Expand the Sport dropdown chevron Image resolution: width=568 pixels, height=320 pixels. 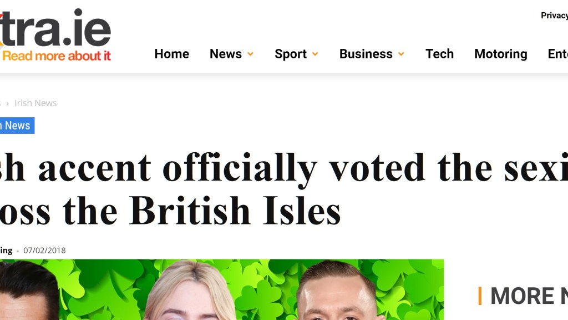(315, 54)
